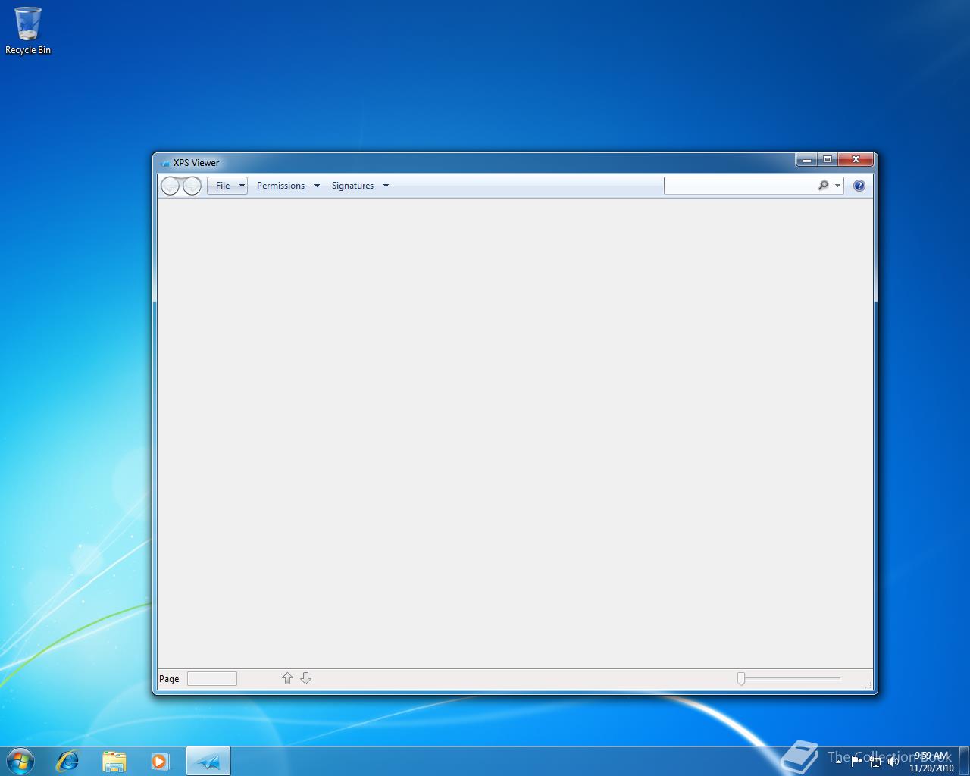Go to next page with down arrow
970x776 pixels.
(305, 678)
